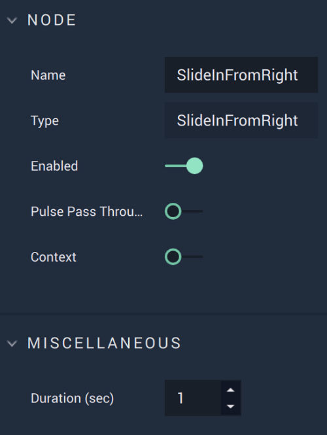Decrease Duration with down arrow
The height and width of the screenshot is (435, 327).
coord(230,406)
